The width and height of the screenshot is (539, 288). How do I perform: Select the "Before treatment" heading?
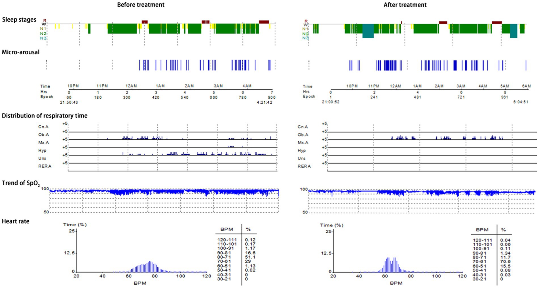click(141, 5)
